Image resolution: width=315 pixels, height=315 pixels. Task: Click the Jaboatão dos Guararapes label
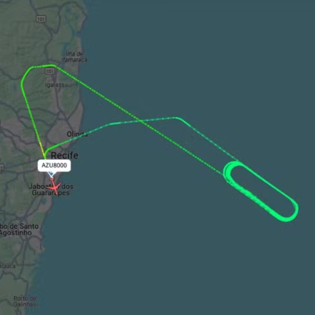click(51, 189)
